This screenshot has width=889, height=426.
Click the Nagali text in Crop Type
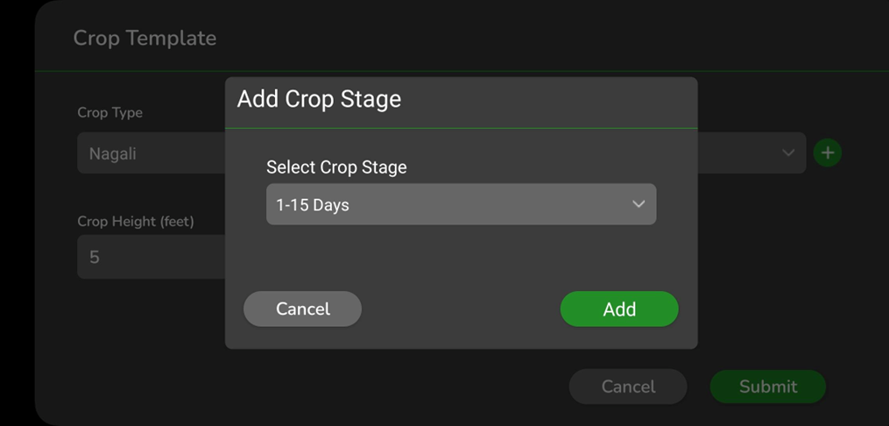(x=112, y=153)
